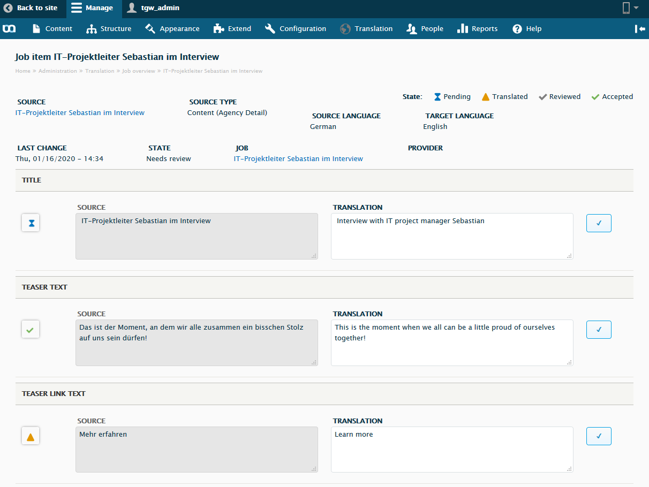Image resolution: width=649 pixels, height=487 pixels.
Task: Click the Translated triangle state legend icon
Action: click(485, 97)
